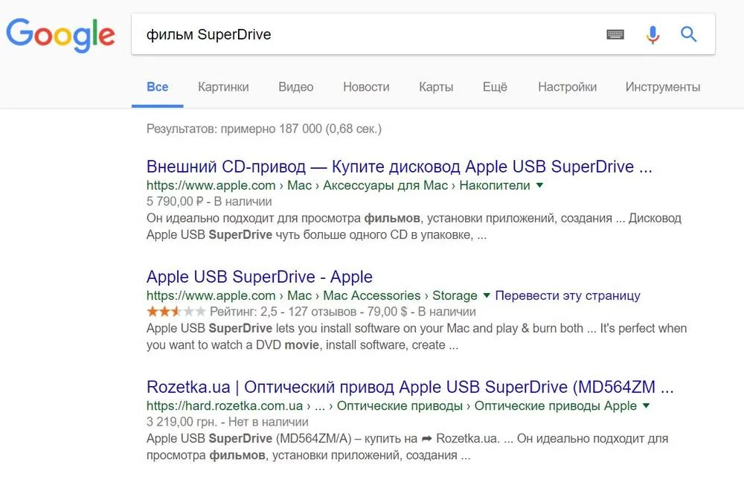This screenshot has height=479, width=744.
Task: Open Apple USB SuperDrive - Apple result
Action: click(x=259, y=277)
